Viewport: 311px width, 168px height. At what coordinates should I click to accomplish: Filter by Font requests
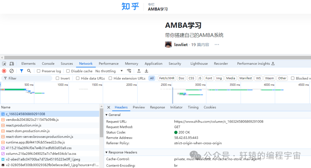209,78
